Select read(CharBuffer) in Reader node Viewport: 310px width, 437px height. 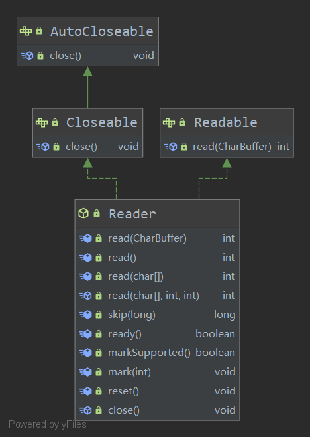point(147,238)
